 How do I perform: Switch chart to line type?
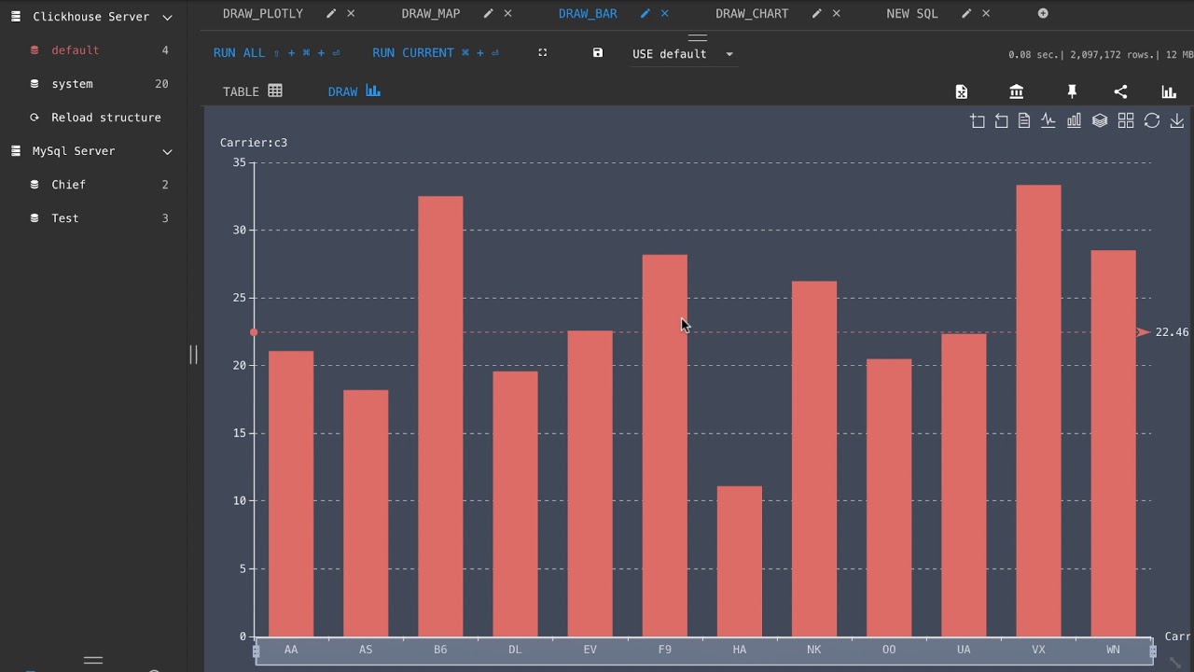pyautogui.click(x=1048, y=120)
